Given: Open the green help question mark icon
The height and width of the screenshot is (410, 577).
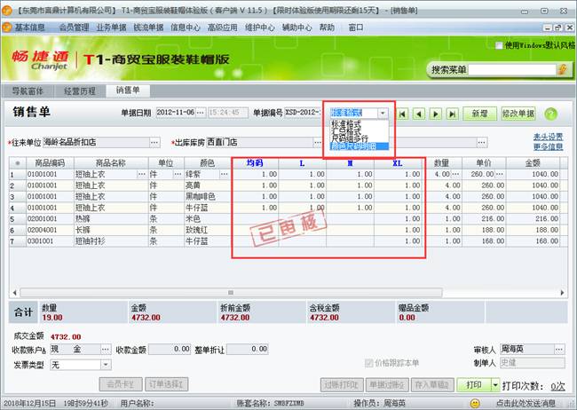Looking at the screenshot, I should click(x=550, y=114).
